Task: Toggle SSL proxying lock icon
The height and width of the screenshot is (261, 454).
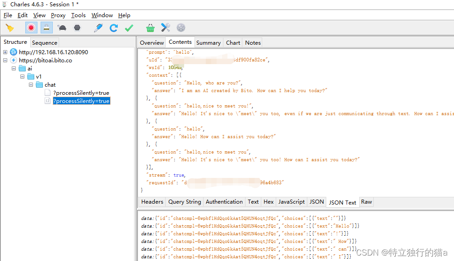Action: click(46, 28)
